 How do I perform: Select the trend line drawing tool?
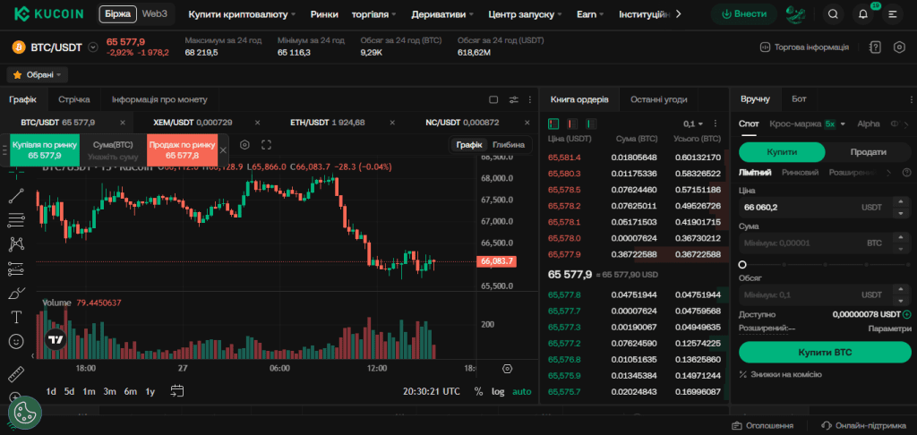(16, 196)
